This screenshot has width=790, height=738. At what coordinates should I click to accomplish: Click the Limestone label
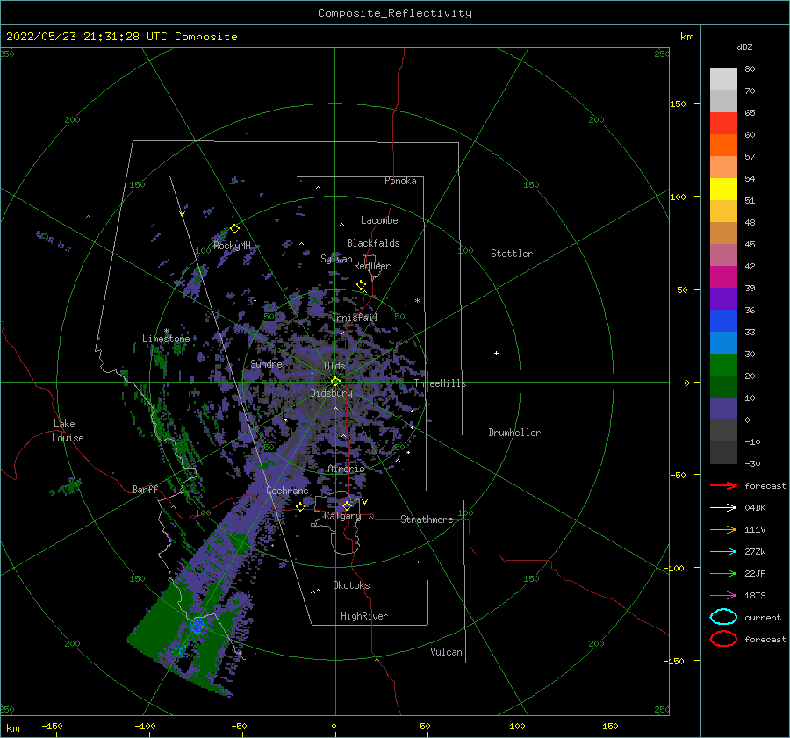coord(166,339)
